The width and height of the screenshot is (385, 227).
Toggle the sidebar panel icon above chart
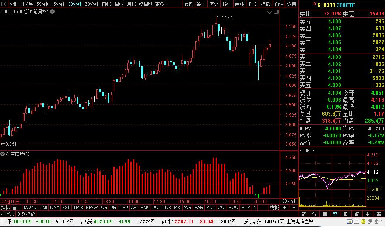tap(276, 11)
